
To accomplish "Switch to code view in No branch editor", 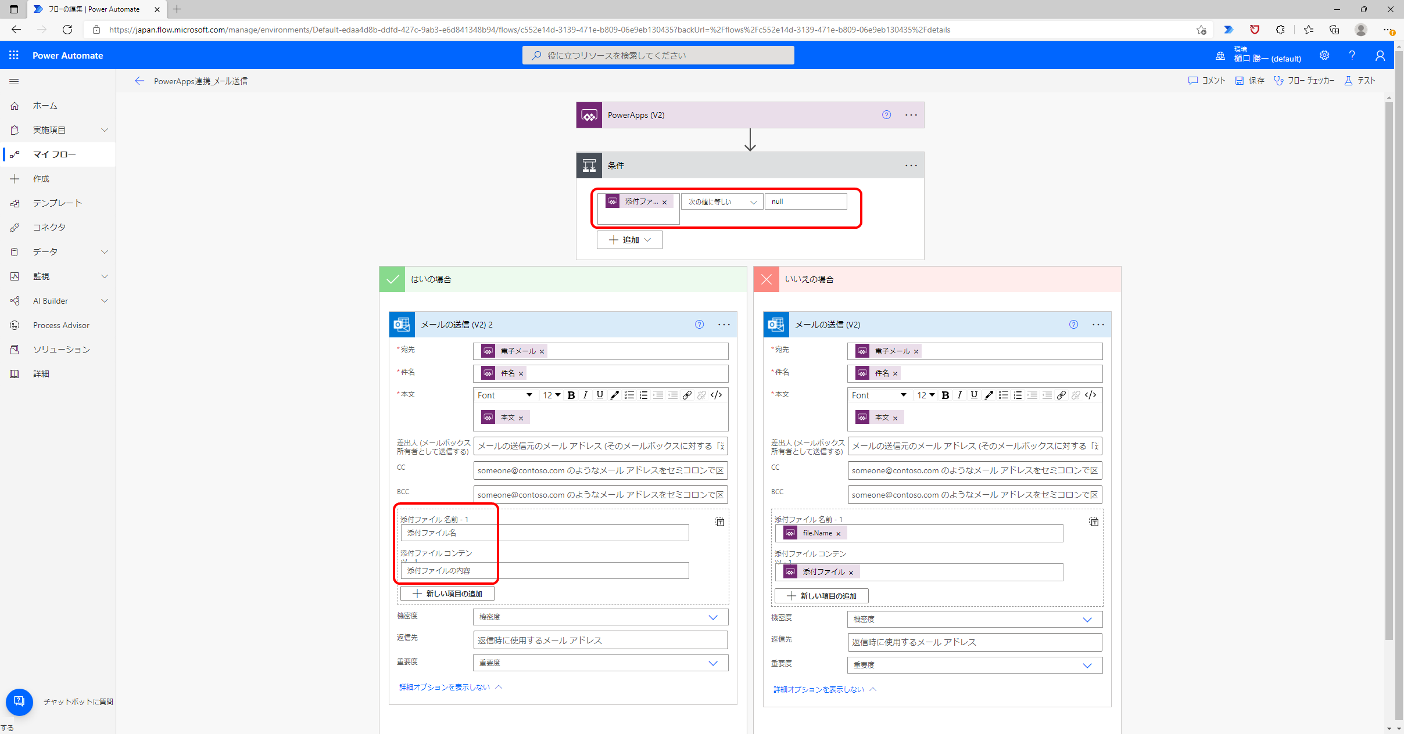I will 1091,395.
